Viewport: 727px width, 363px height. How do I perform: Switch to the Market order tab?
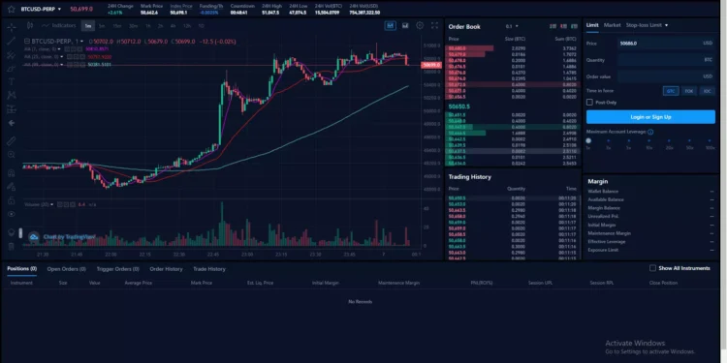(x=612, y=25)
